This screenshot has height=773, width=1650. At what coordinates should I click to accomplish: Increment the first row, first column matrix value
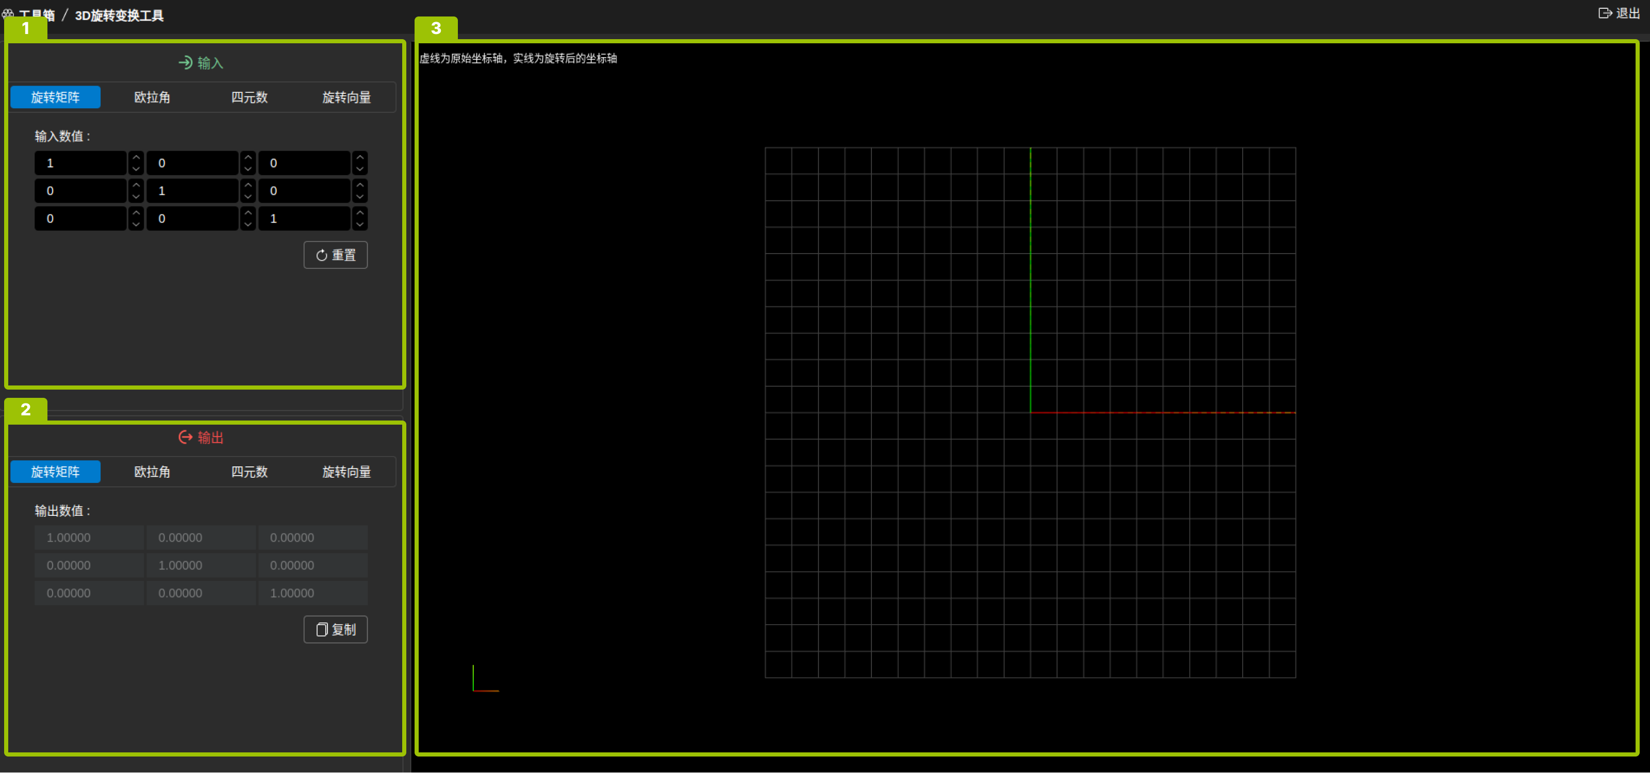(x=136, y=157)
